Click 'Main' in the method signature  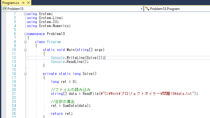71,50
